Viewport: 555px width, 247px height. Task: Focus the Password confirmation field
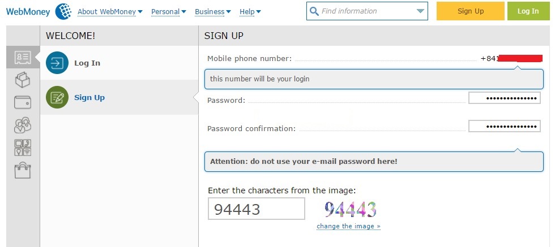pyautogui.click(x=505, y=126)
